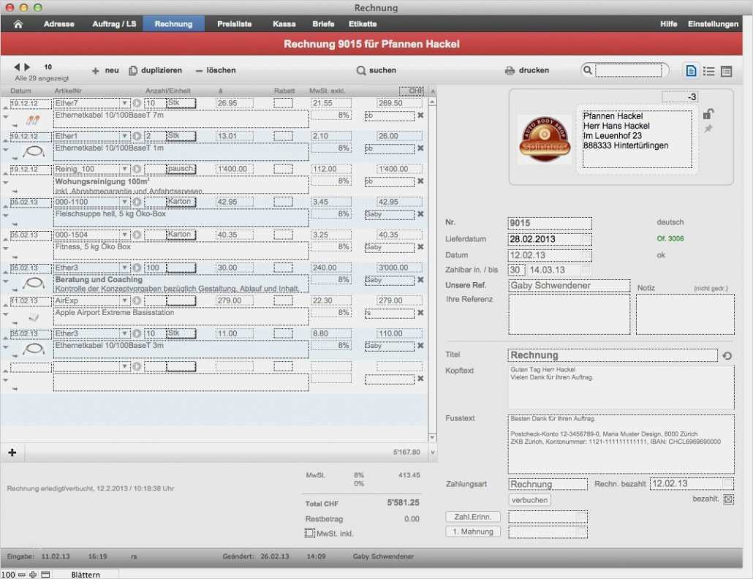This screenshot has width=753, height=579.
Task: Toggle the address lock icon
Action: pos(708,114)
